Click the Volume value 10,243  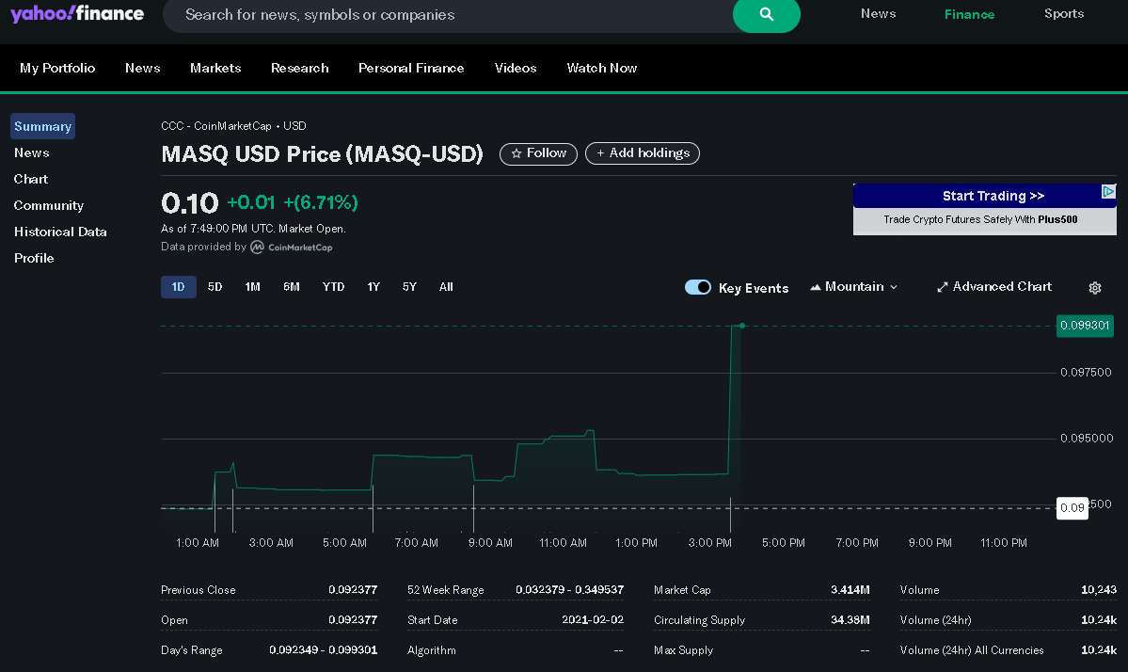coord(1099,590)
